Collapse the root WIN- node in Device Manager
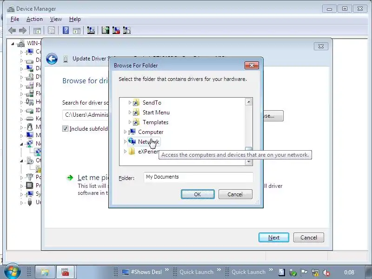Screen dimensions: 372x279 point(13,44)
